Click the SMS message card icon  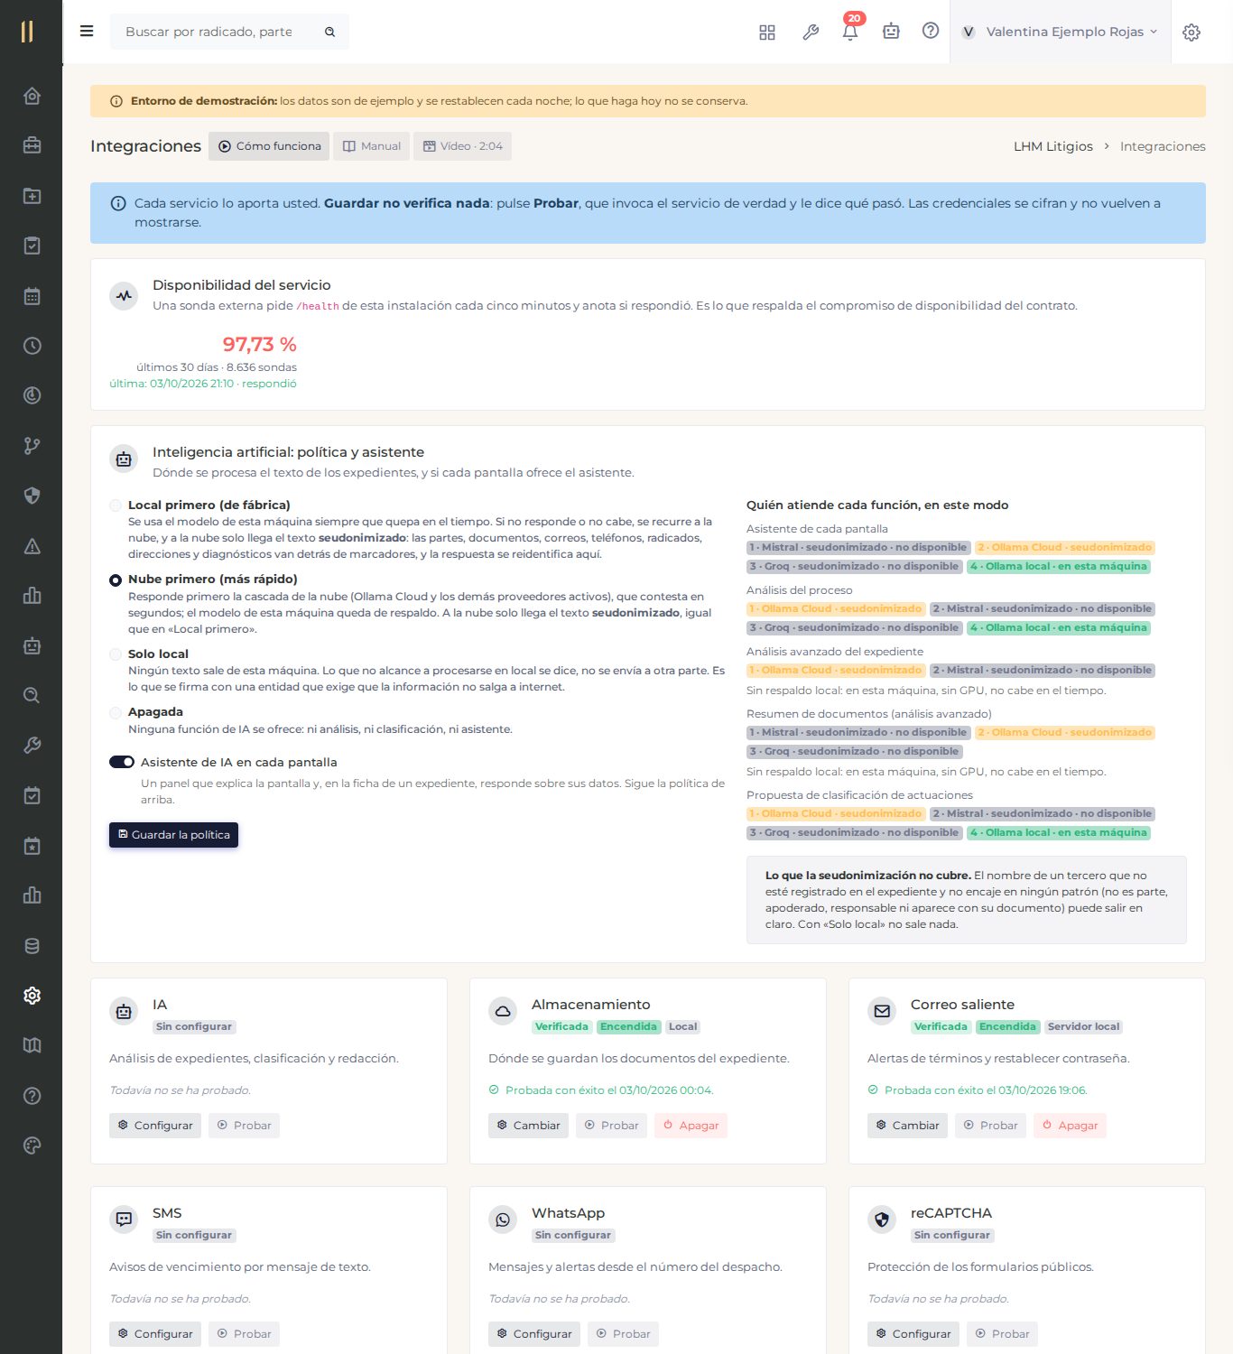coord(124,1220)
